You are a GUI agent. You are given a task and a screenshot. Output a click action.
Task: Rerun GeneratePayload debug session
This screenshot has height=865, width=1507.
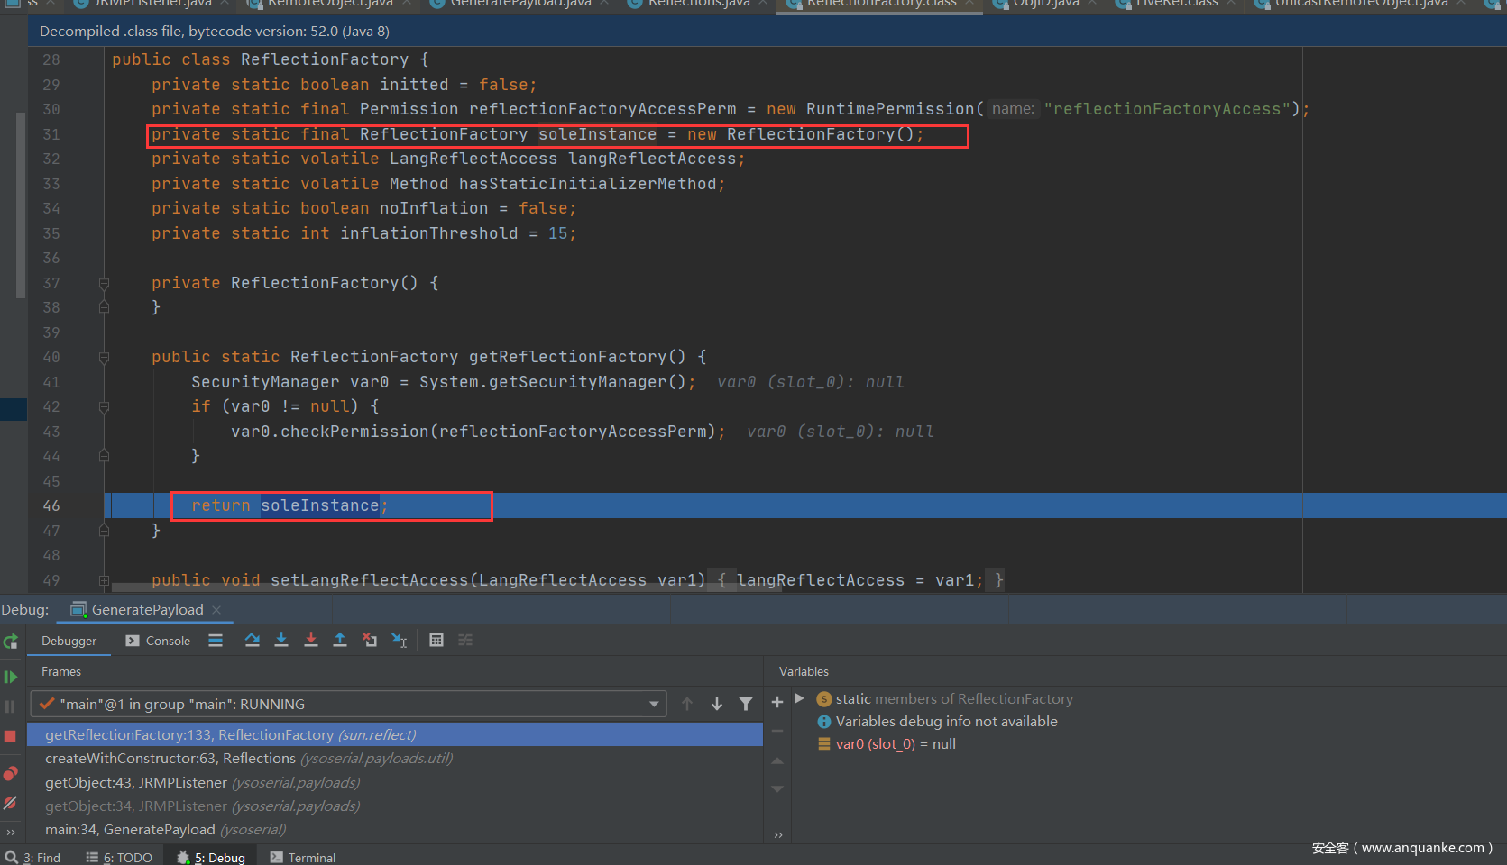click(11, 642)
